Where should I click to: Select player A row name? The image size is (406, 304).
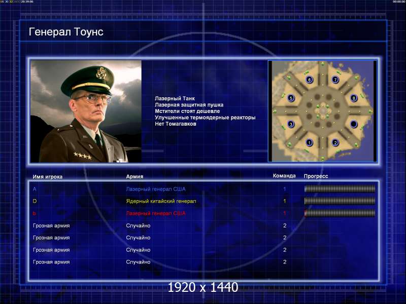point(35,189)
